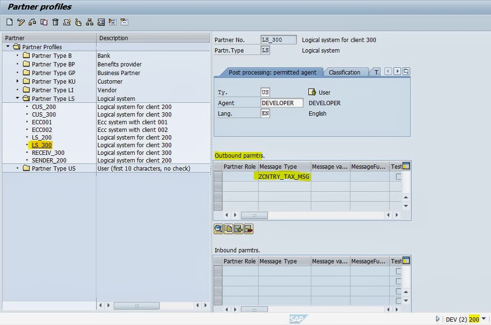Switch to the Classification tab
The image size is (491, 325).
[x=345, y=72]
